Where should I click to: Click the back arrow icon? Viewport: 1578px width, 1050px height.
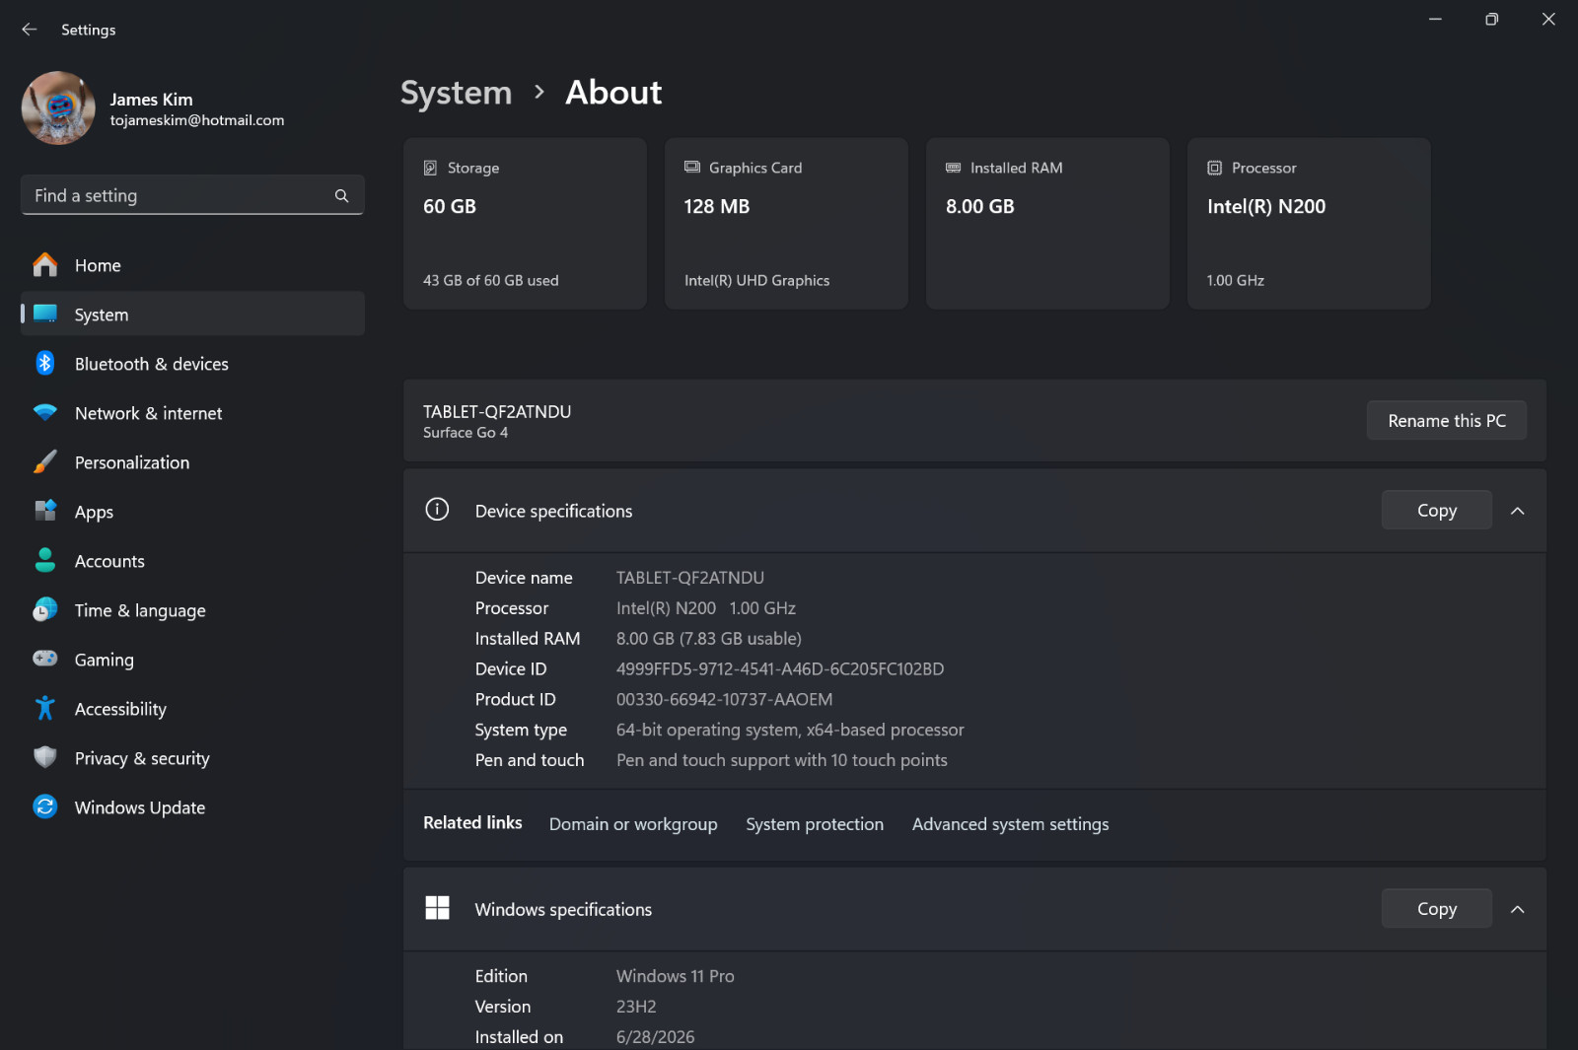30,30
